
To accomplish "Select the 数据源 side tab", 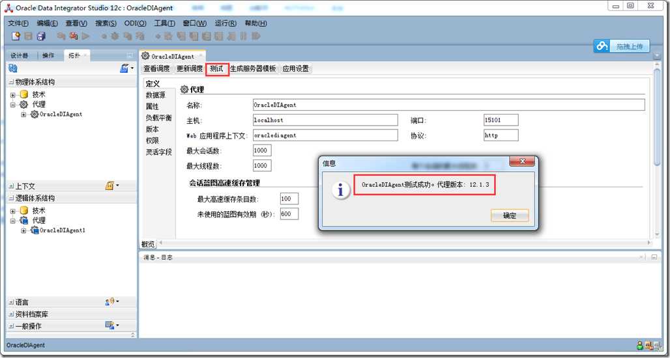I will pos(156,95).
